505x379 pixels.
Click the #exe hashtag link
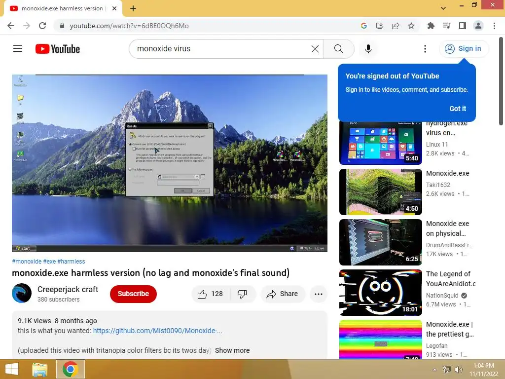click(x=49, y=262)
